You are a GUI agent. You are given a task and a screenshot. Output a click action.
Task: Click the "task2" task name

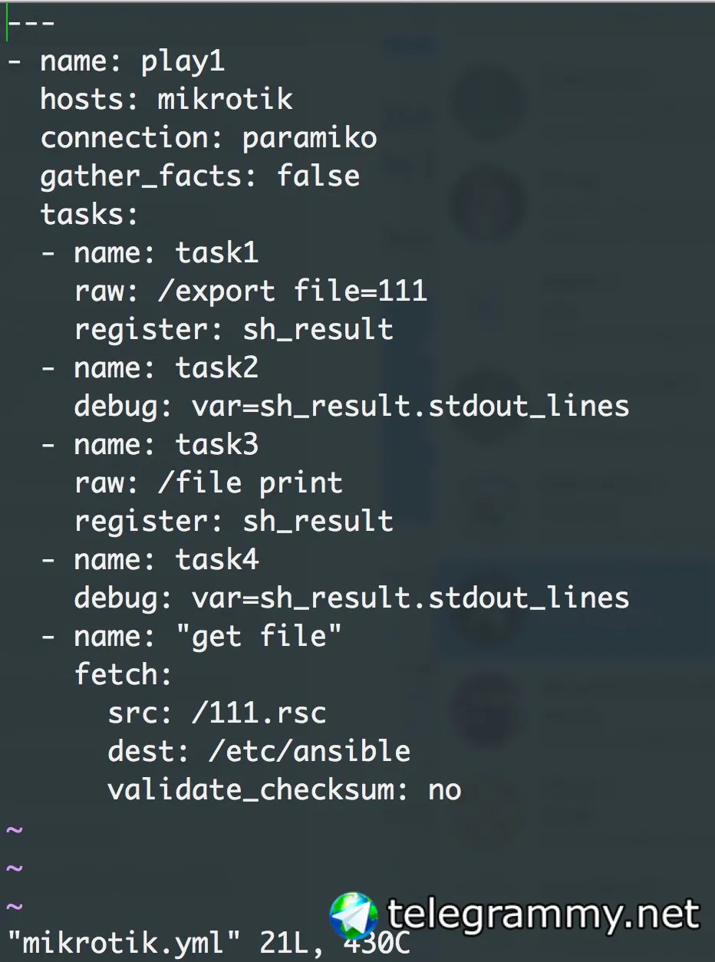[x=217, y=367]
